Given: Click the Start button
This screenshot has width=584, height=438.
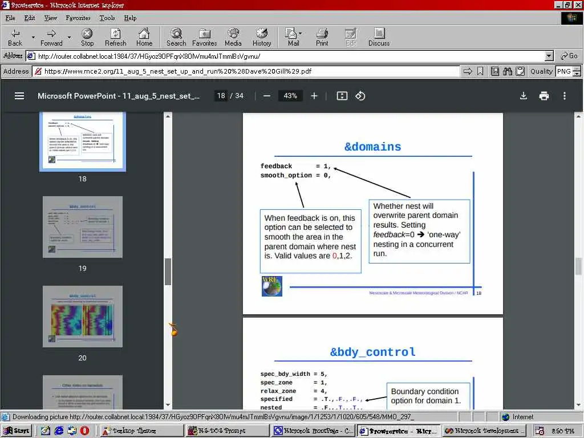Looking at the screenshot, I should click(17, 431).
